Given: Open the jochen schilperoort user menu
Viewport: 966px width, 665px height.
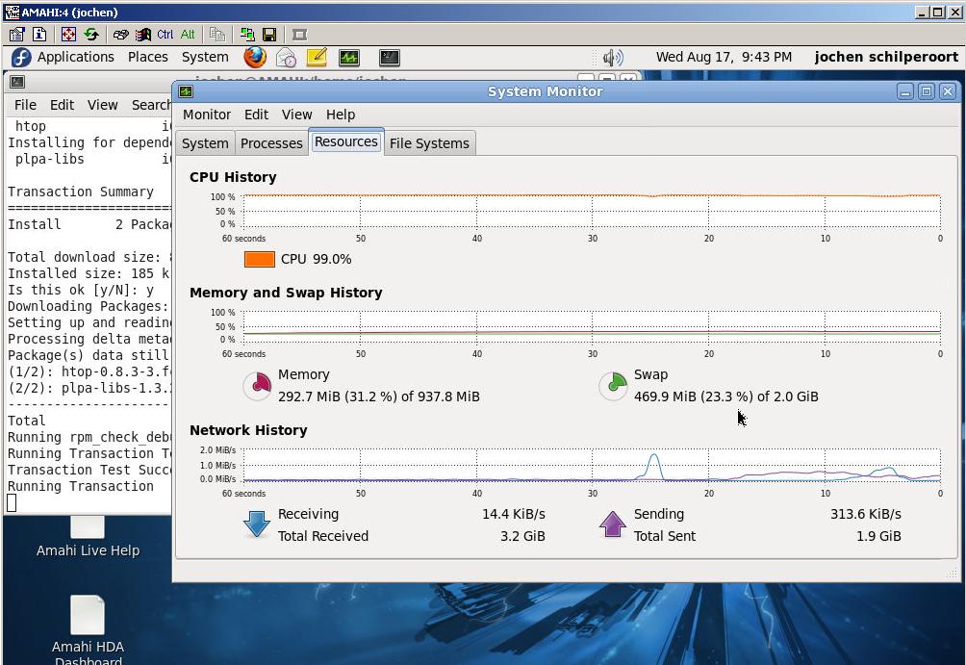Looking at the screenshot, I should coord(886,58).
